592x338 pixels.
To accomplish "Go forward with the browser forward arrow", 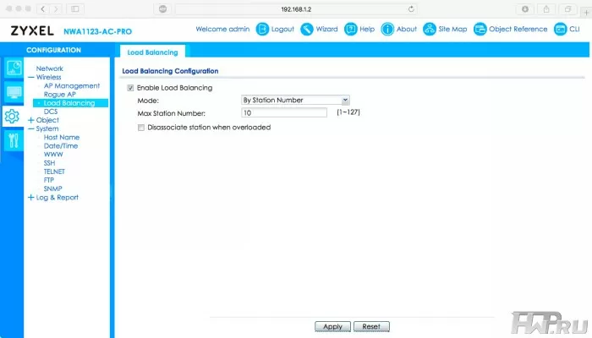I will (56, 9).
